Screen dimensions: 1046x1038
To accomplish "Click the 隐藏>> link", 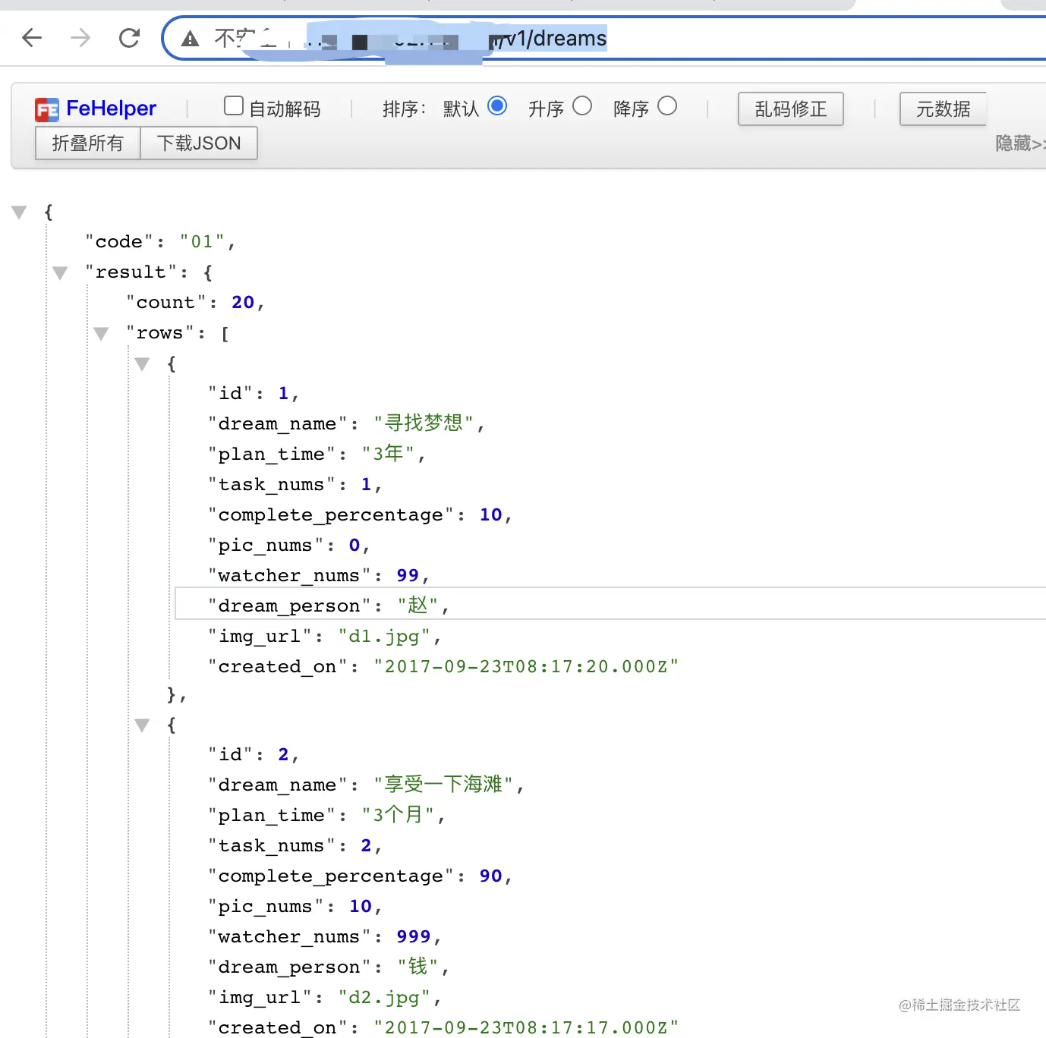I will (1020, 143).
